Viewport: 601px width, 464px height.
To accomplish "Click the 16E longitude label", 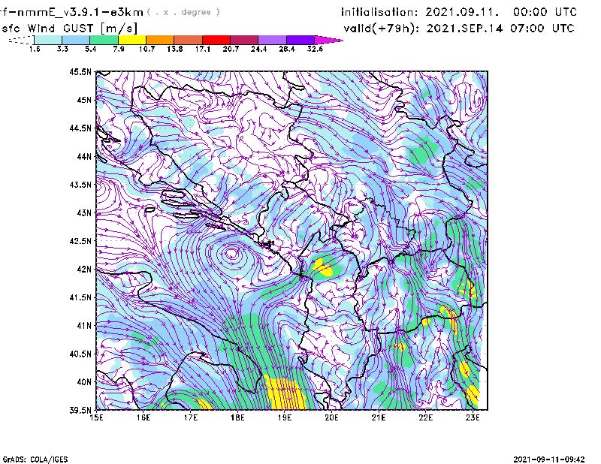I will coord(143,417).
